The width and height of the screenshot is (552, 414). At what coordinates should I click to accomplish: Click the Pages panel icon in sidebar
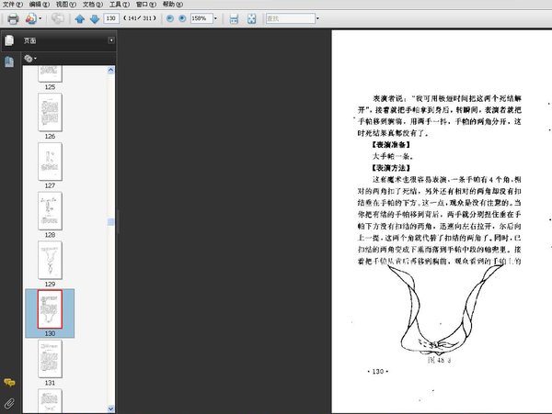point(9,40)
